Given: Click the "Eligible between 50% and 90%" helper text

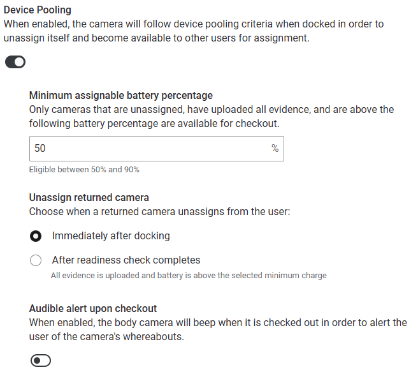Looking at the screenshot, I should click(84, 170).
